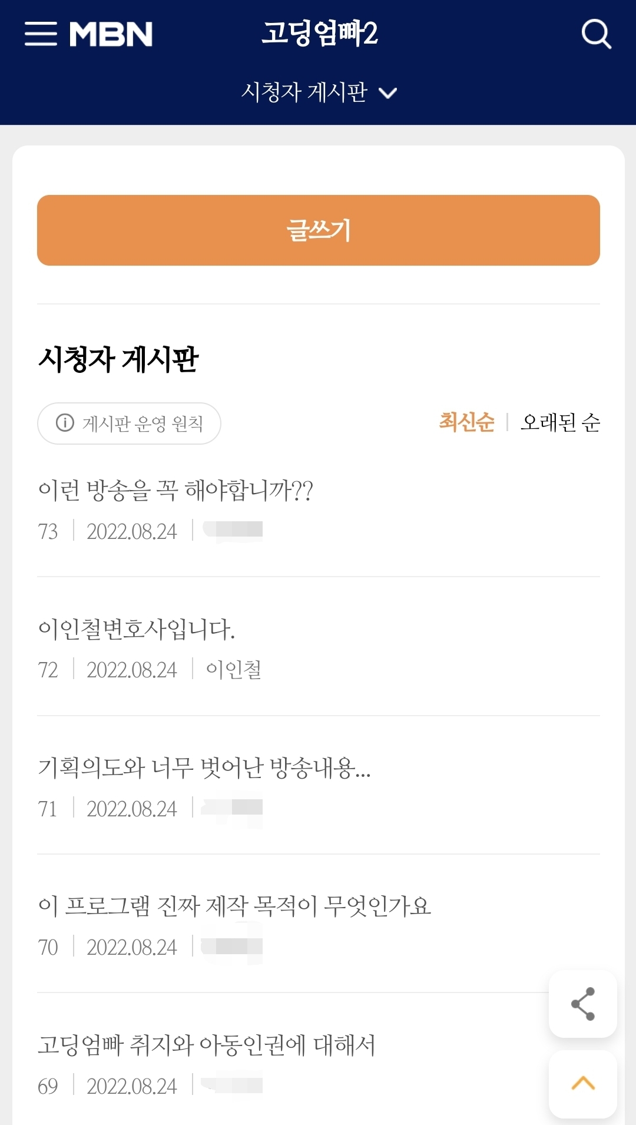This screenshot has width=636, height=1125.
Task: Open post '이인철변호사입니다.'
Action: (x=137, y=629)
